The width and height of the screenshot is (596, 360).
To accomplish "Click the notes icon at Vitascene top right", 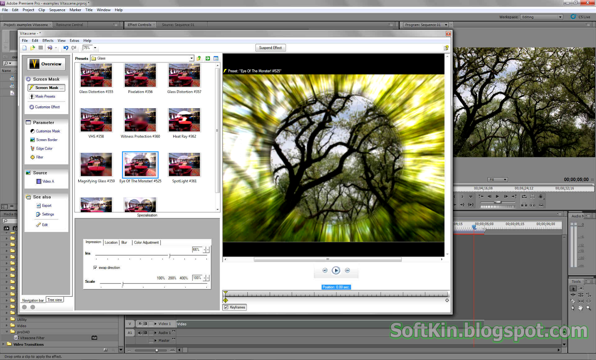I will pyautogui.click(x=446, y=48).
